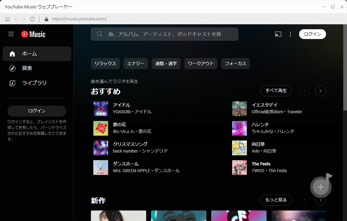Select the エナジー mood chip
The image size is (347, 221).
point(136,64)
